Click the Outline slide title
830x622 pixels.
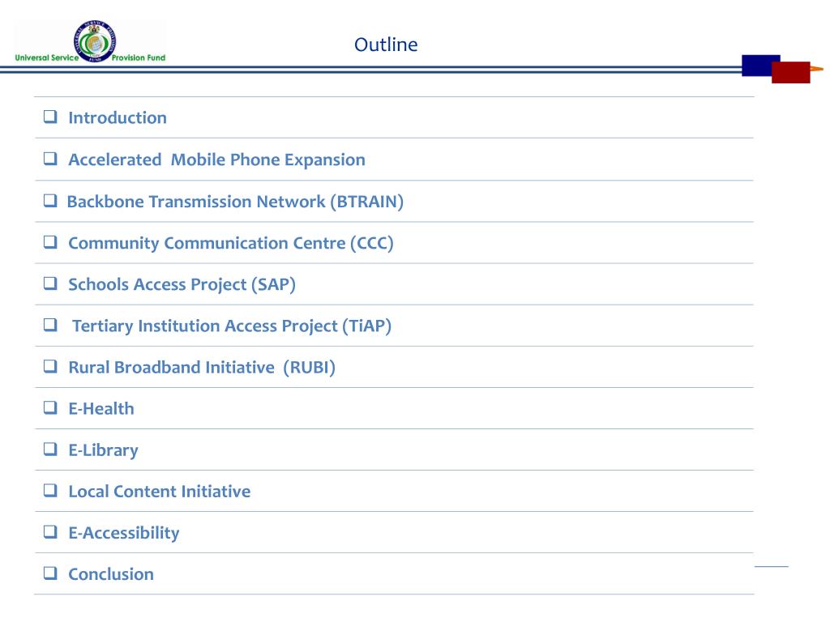point(386,45)
